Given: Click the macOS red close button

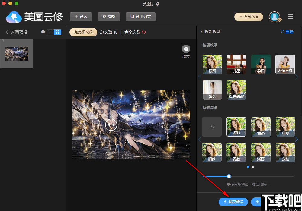Looking at the screenshot, I should (4, 3).
